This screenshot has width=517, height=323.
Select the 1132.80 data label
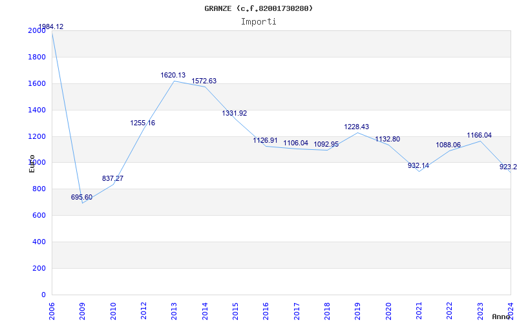point(387,139)
